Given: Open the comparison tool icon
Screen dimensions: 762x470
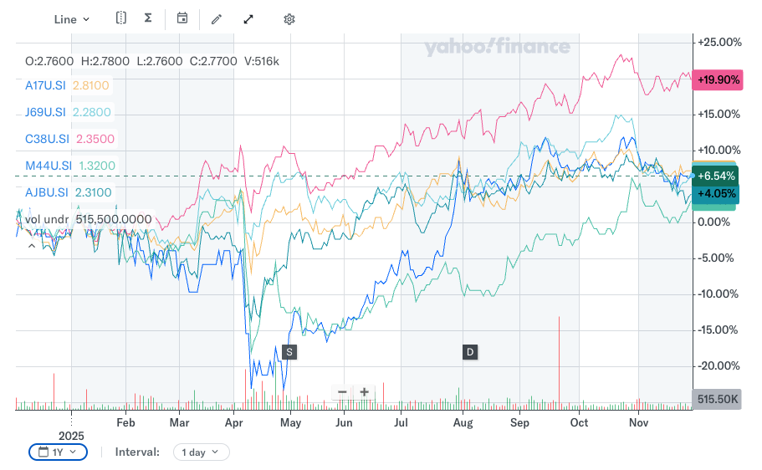Looking at the screenshot, I should click(x=121, y=18).
